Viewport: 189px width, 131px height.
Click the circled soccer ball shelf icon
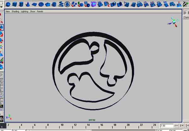(67, 4)
